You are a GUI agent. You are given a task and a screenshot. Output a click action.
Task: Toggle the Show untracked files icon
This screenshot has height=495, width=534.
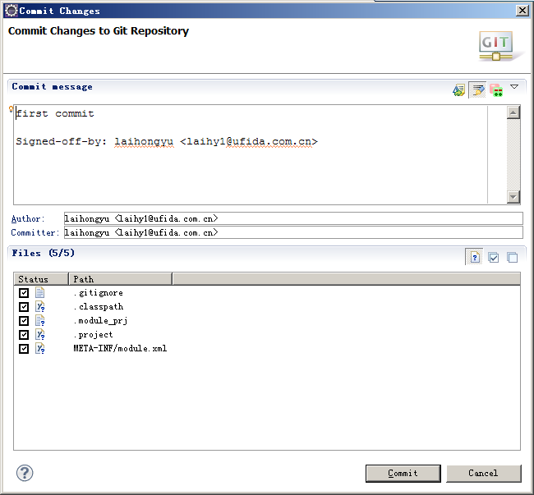pos(474,257)
